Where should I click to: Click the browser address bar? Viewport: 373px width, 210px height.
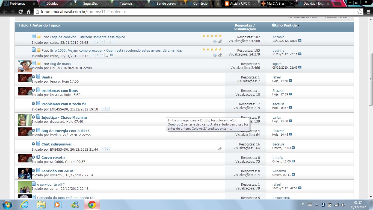click(x=191, y=12)
